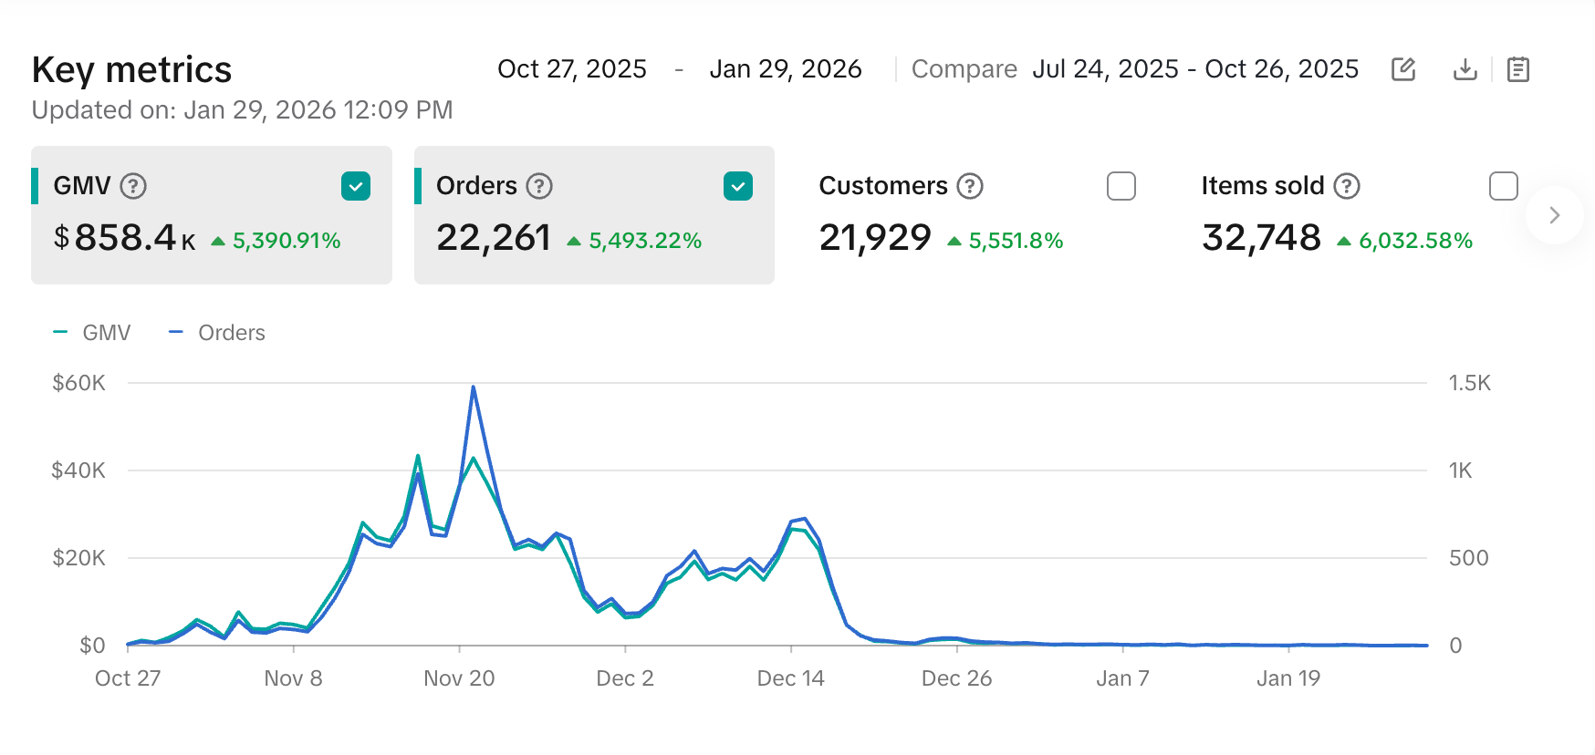Screen dimensions: 1595x755
Task: Tick the Items sold checkbox
Action: click(x=1503, y=186)
